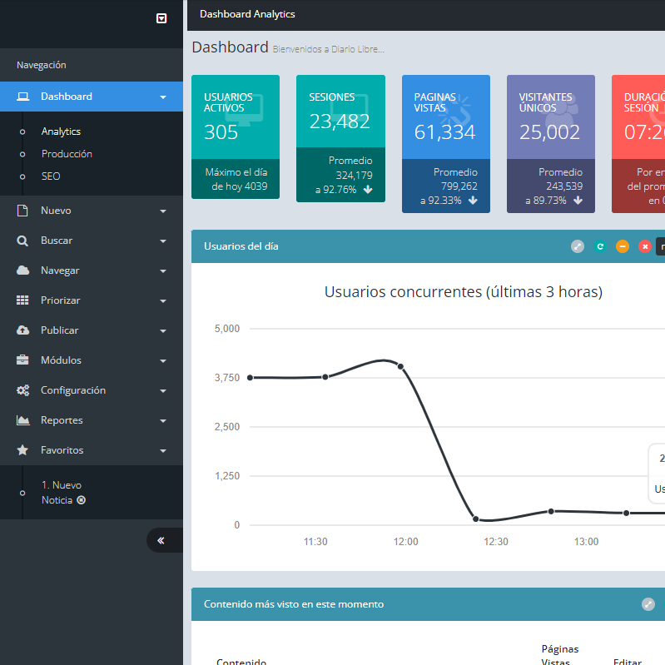Expand the Módulos menu arrow
665x665 pixels.
click(x=163, y=360)
